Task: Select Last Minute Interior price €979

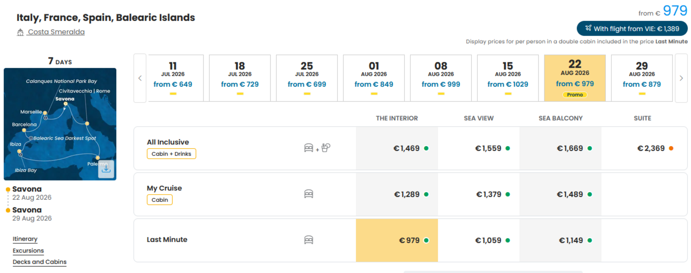Action: point(397,240)
